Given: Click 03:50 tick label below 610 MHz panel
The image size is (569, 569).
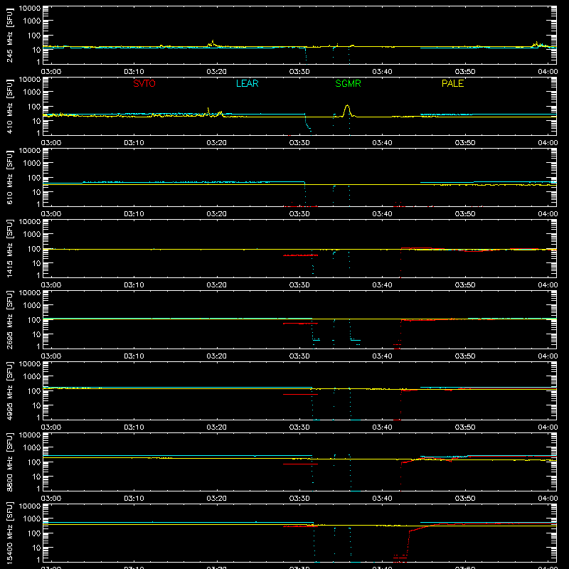Looking at the screenshot, I should [x=465, y=214].
